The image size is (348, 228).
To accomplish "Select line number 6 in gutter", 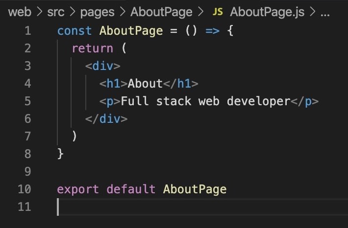I will (x=28, y=119).
